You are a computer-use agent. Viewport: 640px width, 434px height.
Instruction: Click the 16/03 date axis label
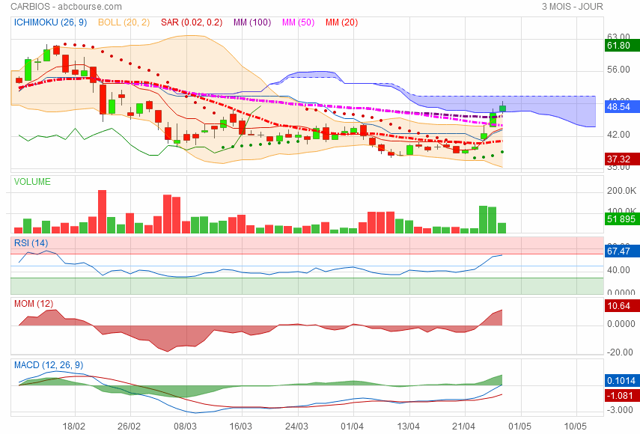tap(241, 427)
